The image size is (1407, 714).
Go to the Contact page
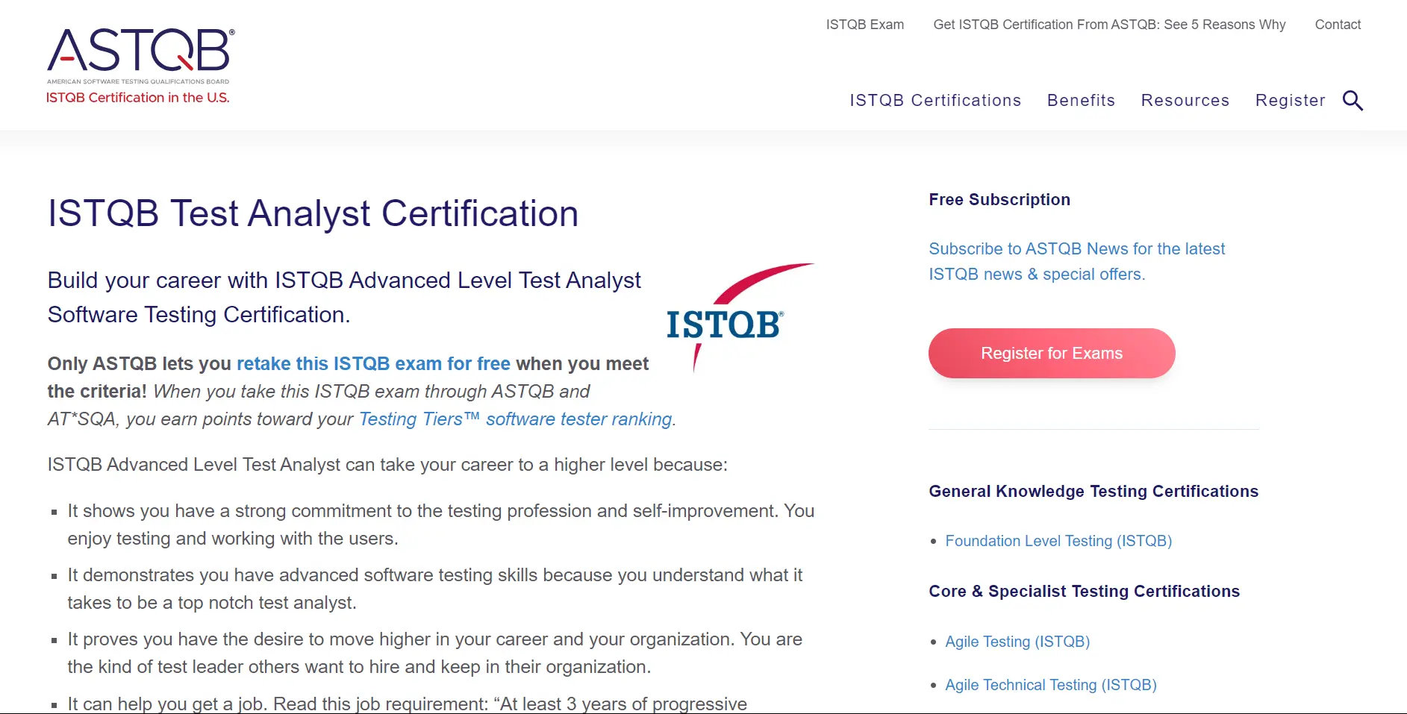pos(1338,25)
